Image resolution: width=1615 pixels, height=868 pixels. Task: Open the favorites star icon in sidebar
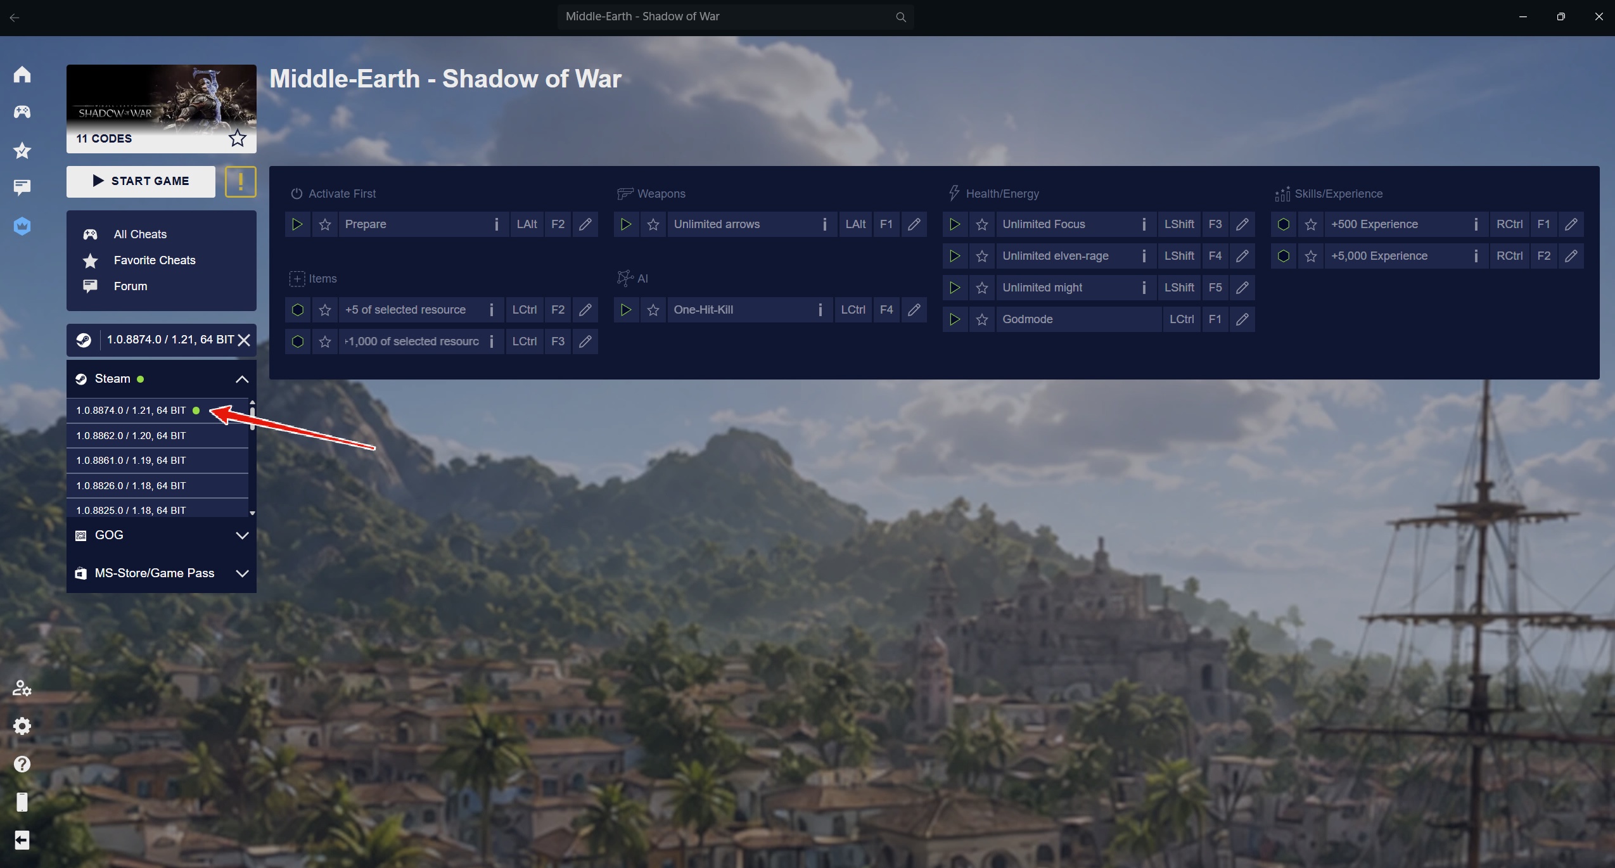point(22,150)
